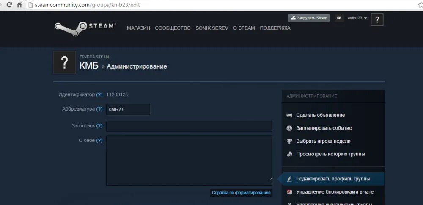Open the SONIK.SEREV profile menu

pos(212,28)
